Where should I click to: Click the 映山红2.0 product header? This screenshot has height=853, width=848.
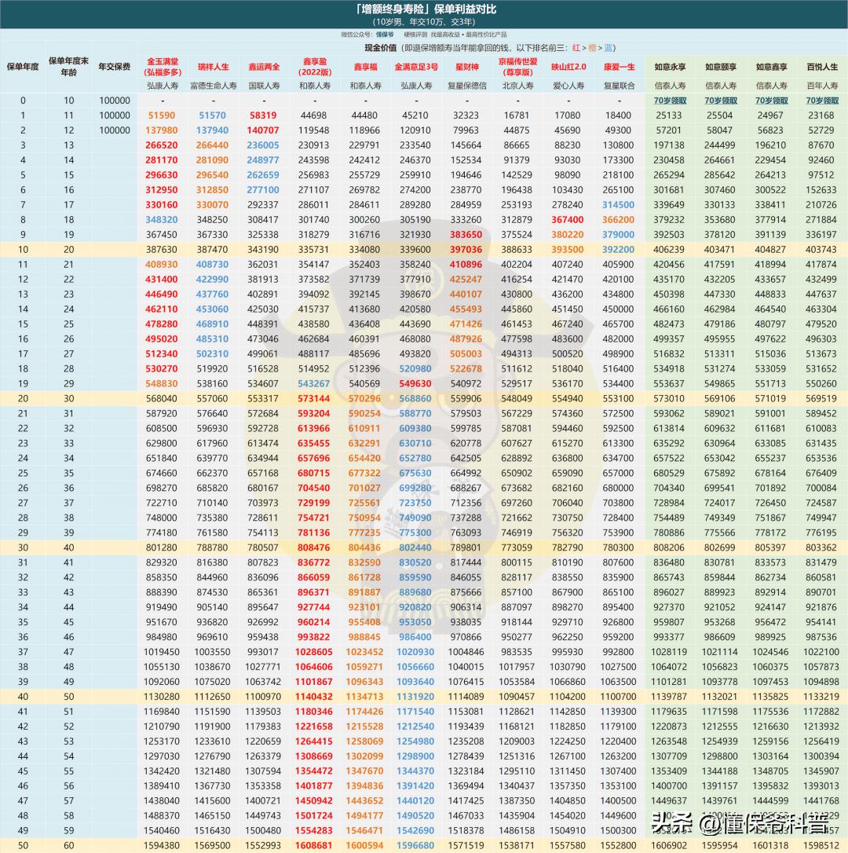pyautogui.click(x=568, y=67)
